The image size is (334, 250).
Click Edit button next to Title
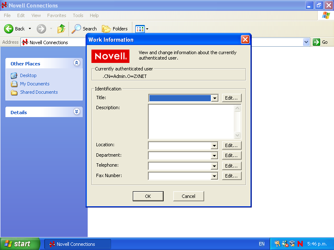point(232,98)
